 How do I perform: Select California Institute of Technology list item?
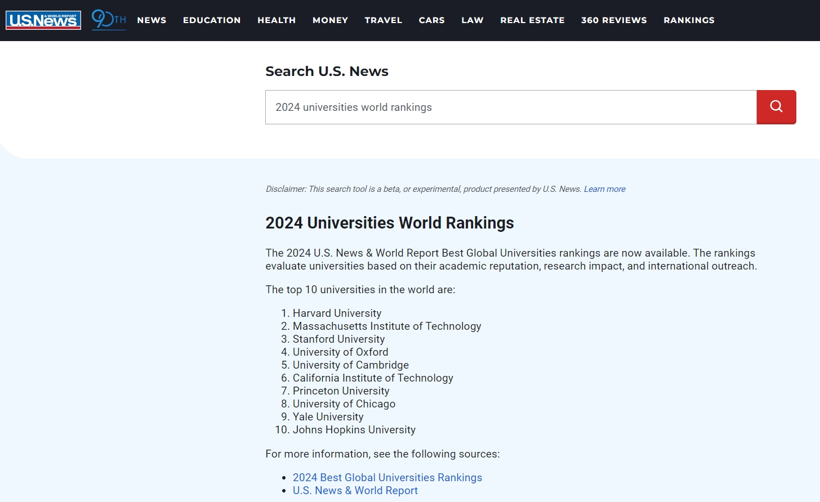(373, 378)
